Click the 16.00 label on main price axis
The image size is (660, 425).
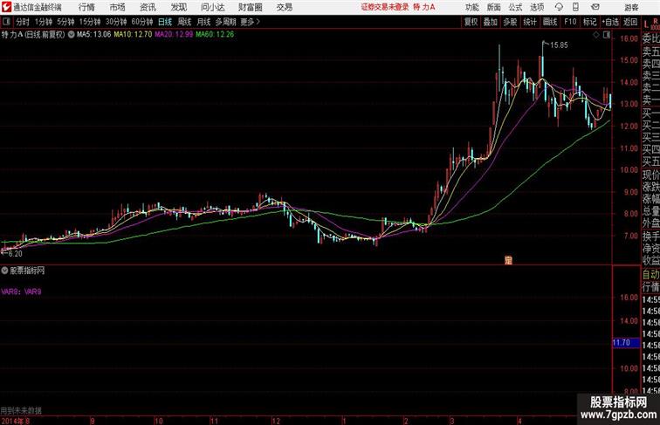(x=629, y=38)
